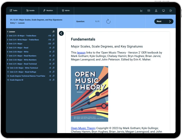Open the Admin tab
This screenshot has height=139, width=182.
click(66, 11)
